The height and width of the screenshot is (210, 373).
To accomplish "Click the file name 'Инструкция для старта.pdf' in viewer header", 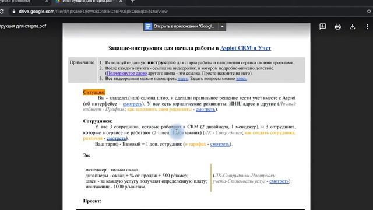I will (23, 26).
